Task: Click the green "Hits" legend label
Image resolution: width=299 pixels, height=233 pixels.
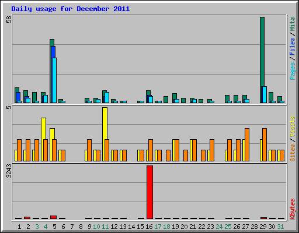Action: tap(292, 24)
